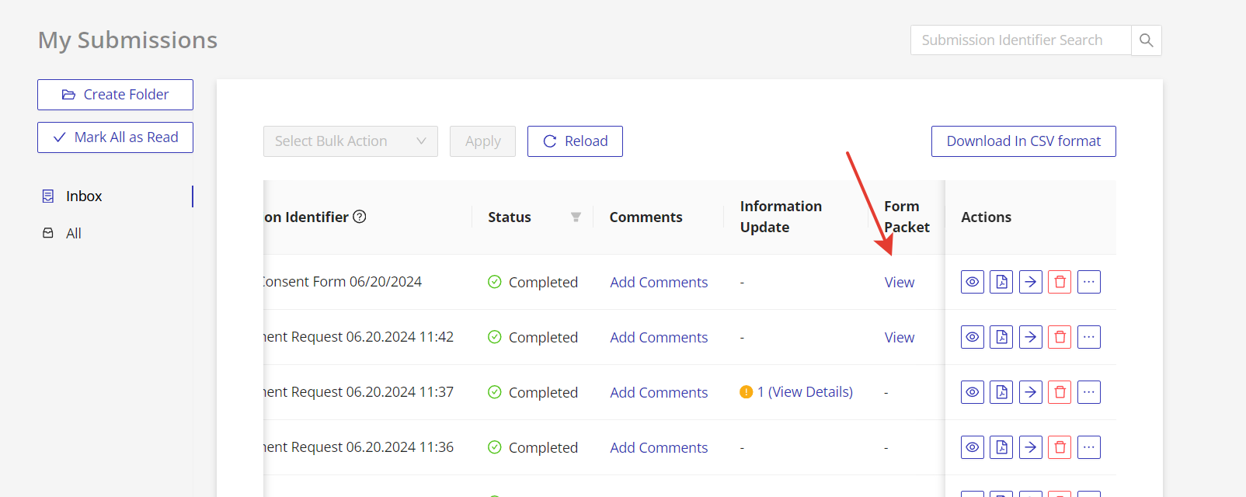The width and height of the screenshot is (1246, 497).
Task: Expand more actions menu in 11:42 row
Action: 1089,337
